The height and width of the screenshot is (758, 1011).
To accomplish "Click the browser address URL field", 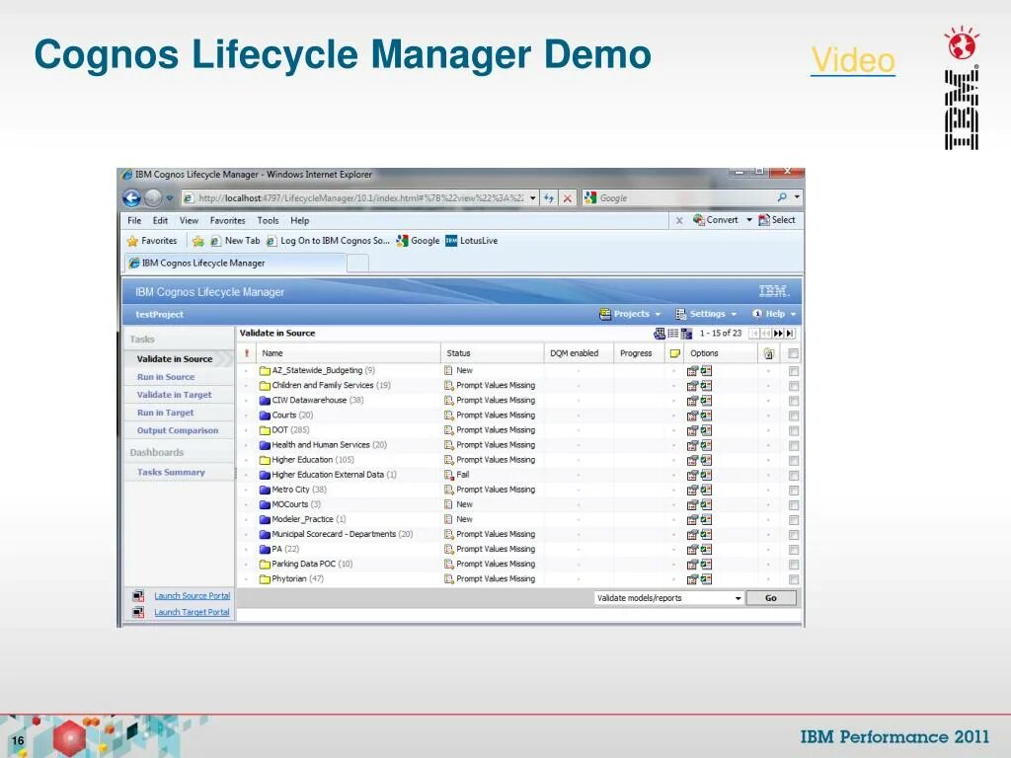I will click(361, 197).
